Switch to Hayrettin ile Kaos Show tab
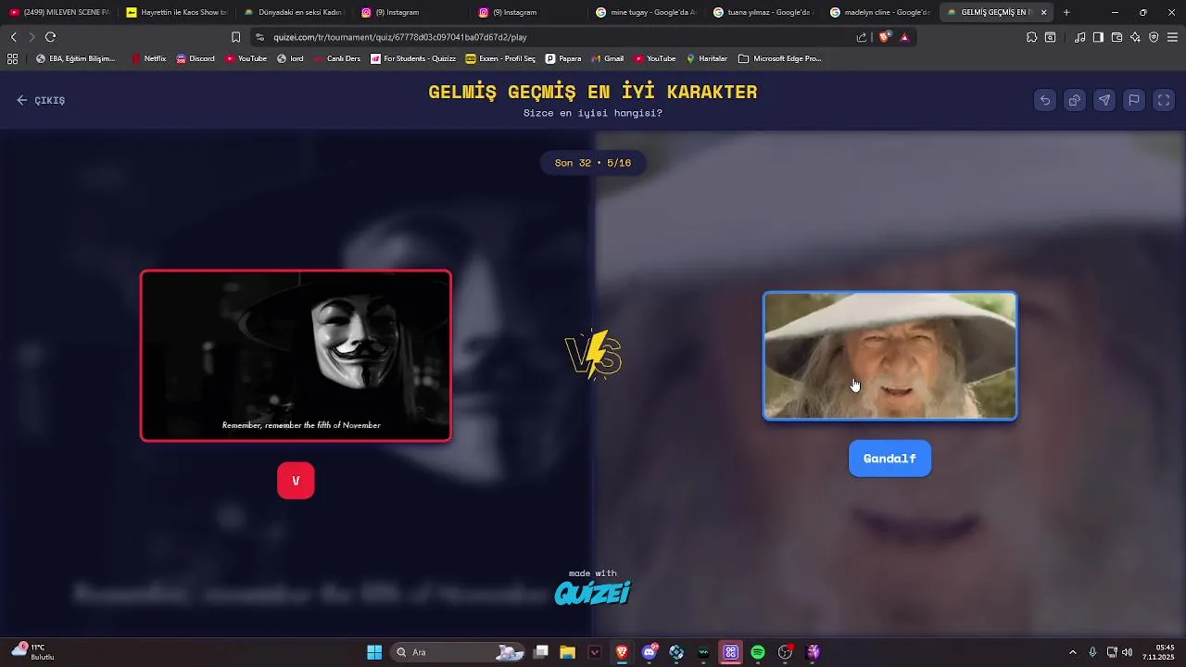The width and height of the screenshot is (1186, 667). 176,12
